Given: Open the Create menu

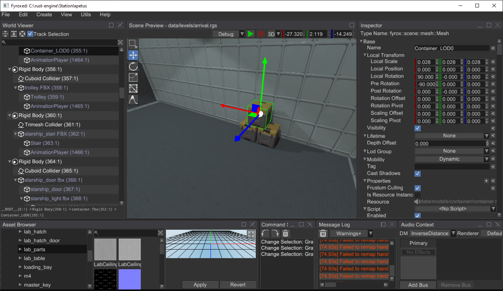Looking at the screenshot, I should (x=44, y=14).
